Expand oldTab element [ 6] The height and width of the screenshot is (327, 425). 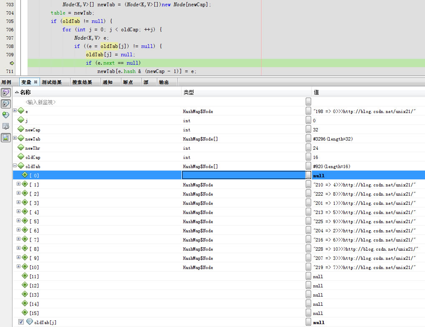[x=18, y=230]
